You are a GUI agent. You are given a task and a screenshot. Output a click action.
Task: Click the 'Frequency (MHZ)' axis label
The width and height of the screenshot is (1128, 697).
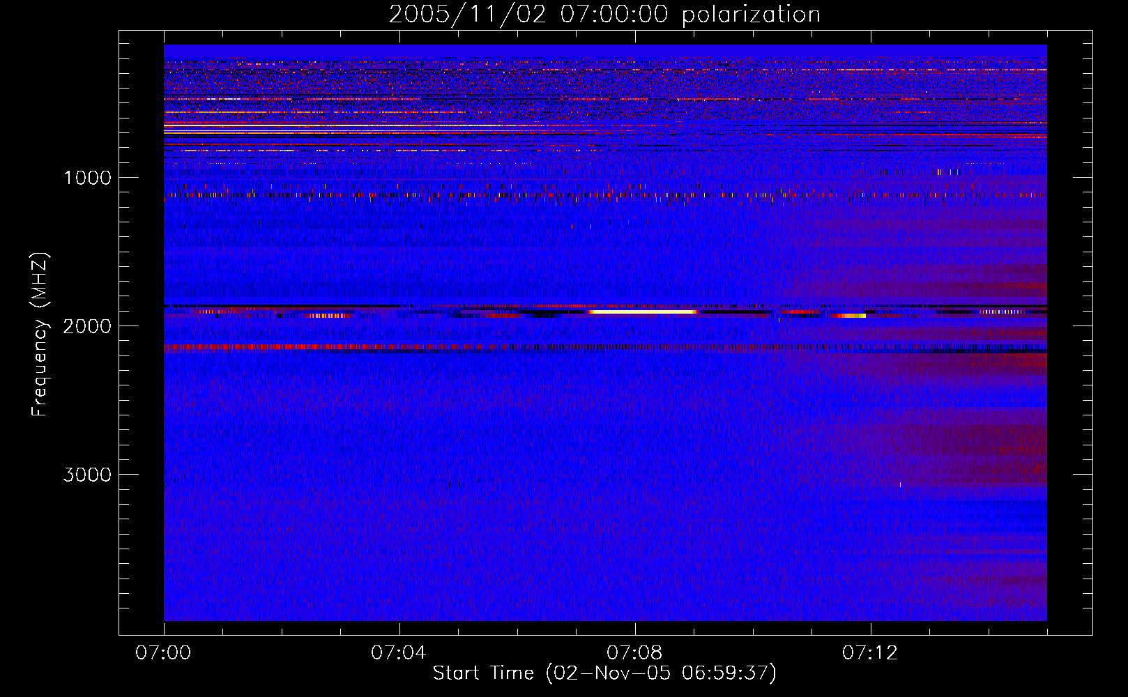40,335
